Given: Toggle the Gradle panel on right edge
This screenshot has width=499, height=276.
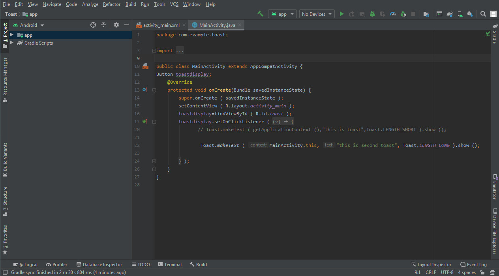Looking at the screenshot, I should pyautogui.click(x=494, y=34).
